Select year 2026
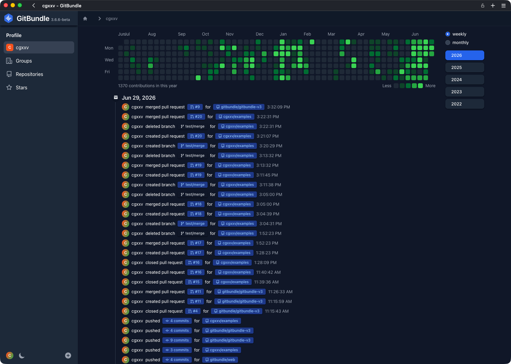The height and width of the screenshot is (364, 511). point(464,55)
